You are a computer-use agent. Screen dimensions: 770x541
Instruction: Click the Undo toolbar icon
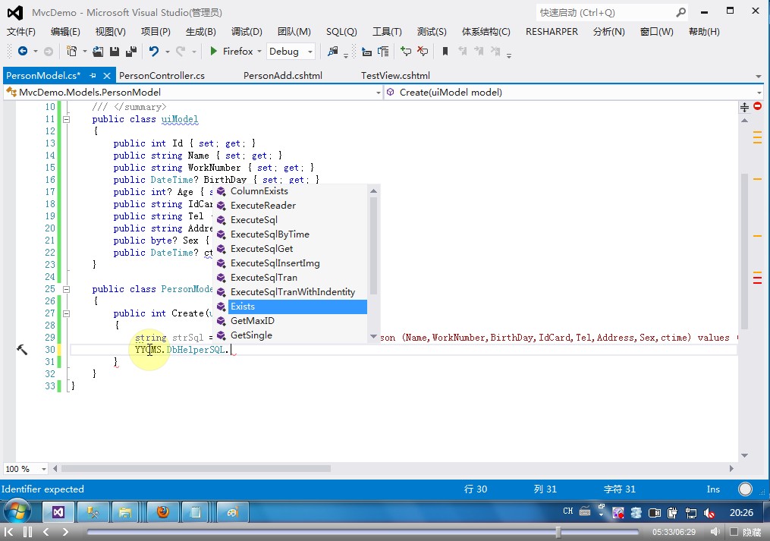pos(154,52)
